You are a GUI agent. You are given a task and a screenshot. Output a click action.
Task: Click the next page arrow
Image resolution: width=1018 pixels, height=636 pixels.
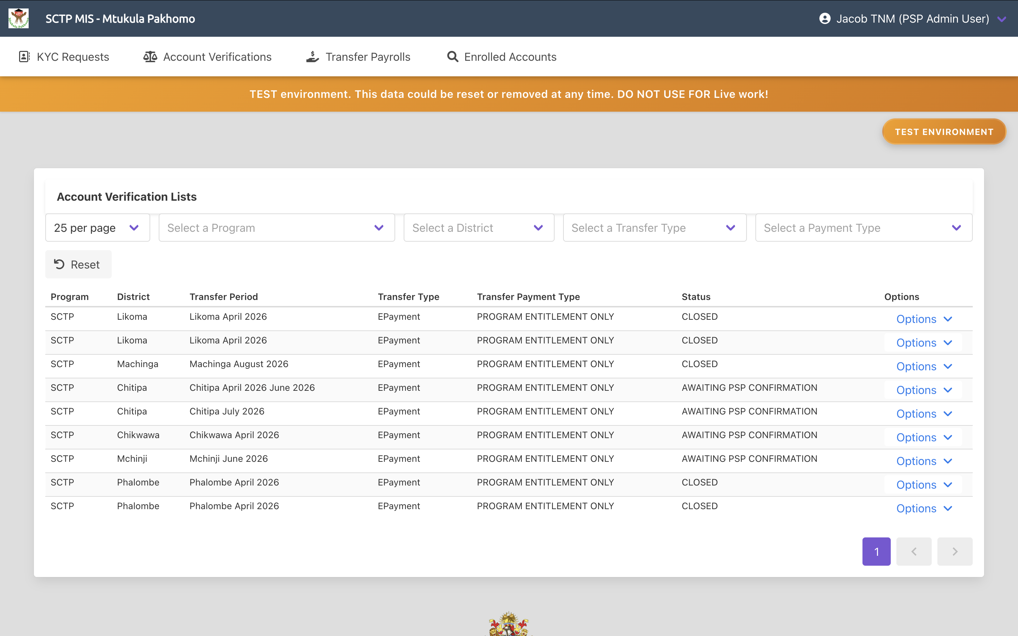[x=955, y=551]
